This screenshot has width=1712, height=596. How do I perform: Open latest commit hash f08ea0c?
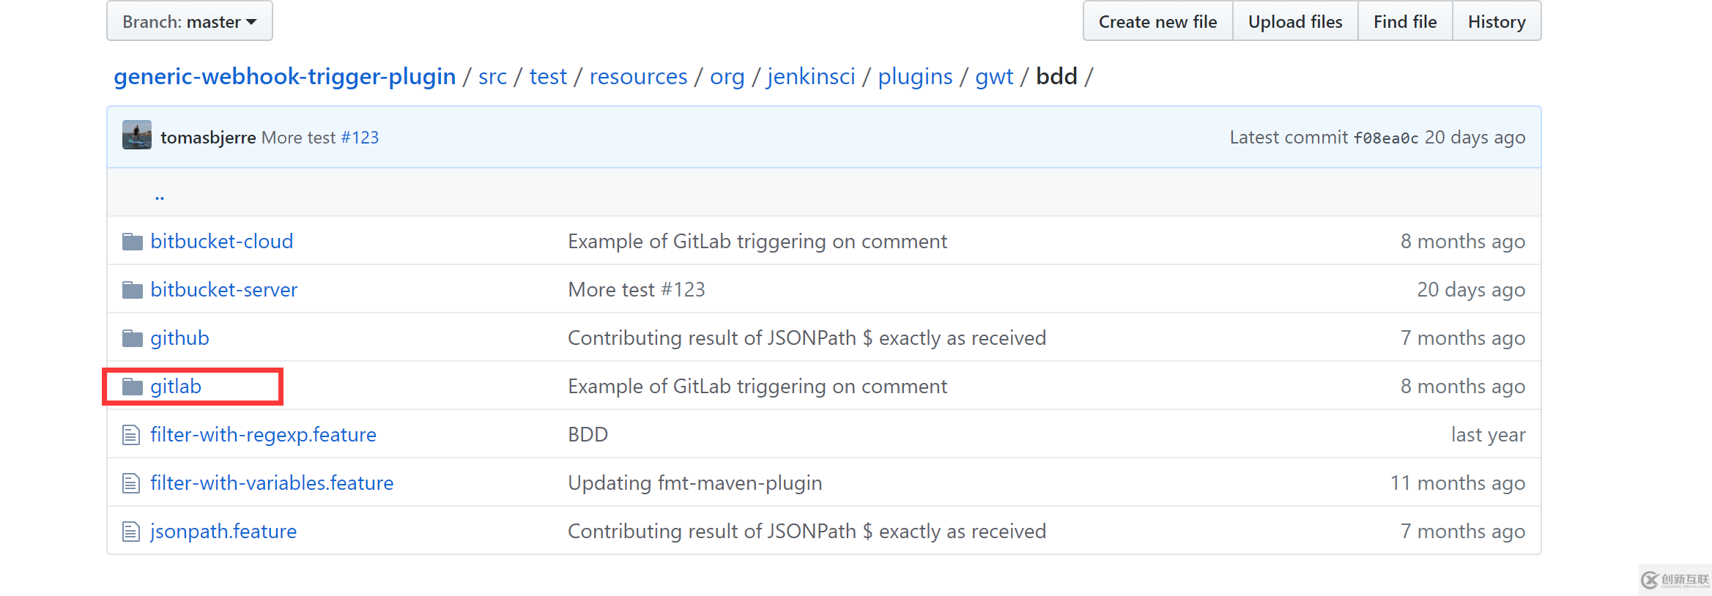(1385, 138)
